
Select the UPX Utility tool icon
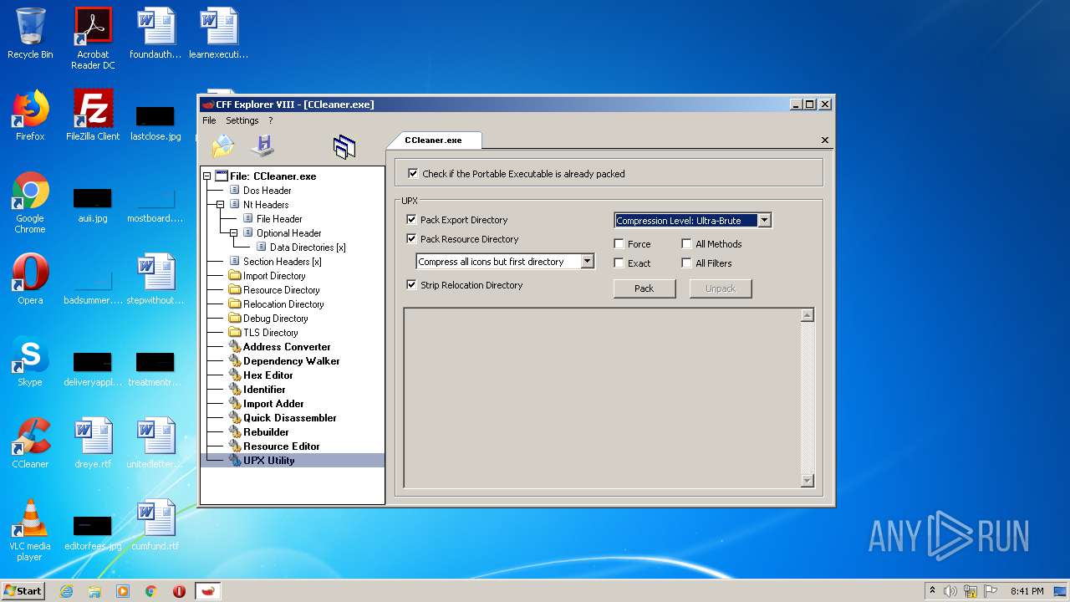[235, 461]
